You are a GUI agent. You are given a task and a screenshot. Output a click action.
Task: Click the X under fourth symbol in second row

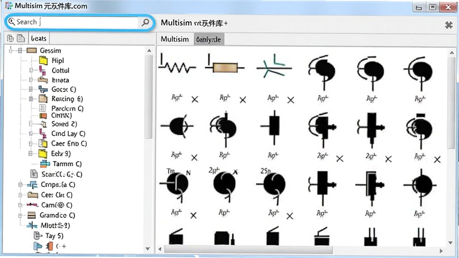pos(340,159)
